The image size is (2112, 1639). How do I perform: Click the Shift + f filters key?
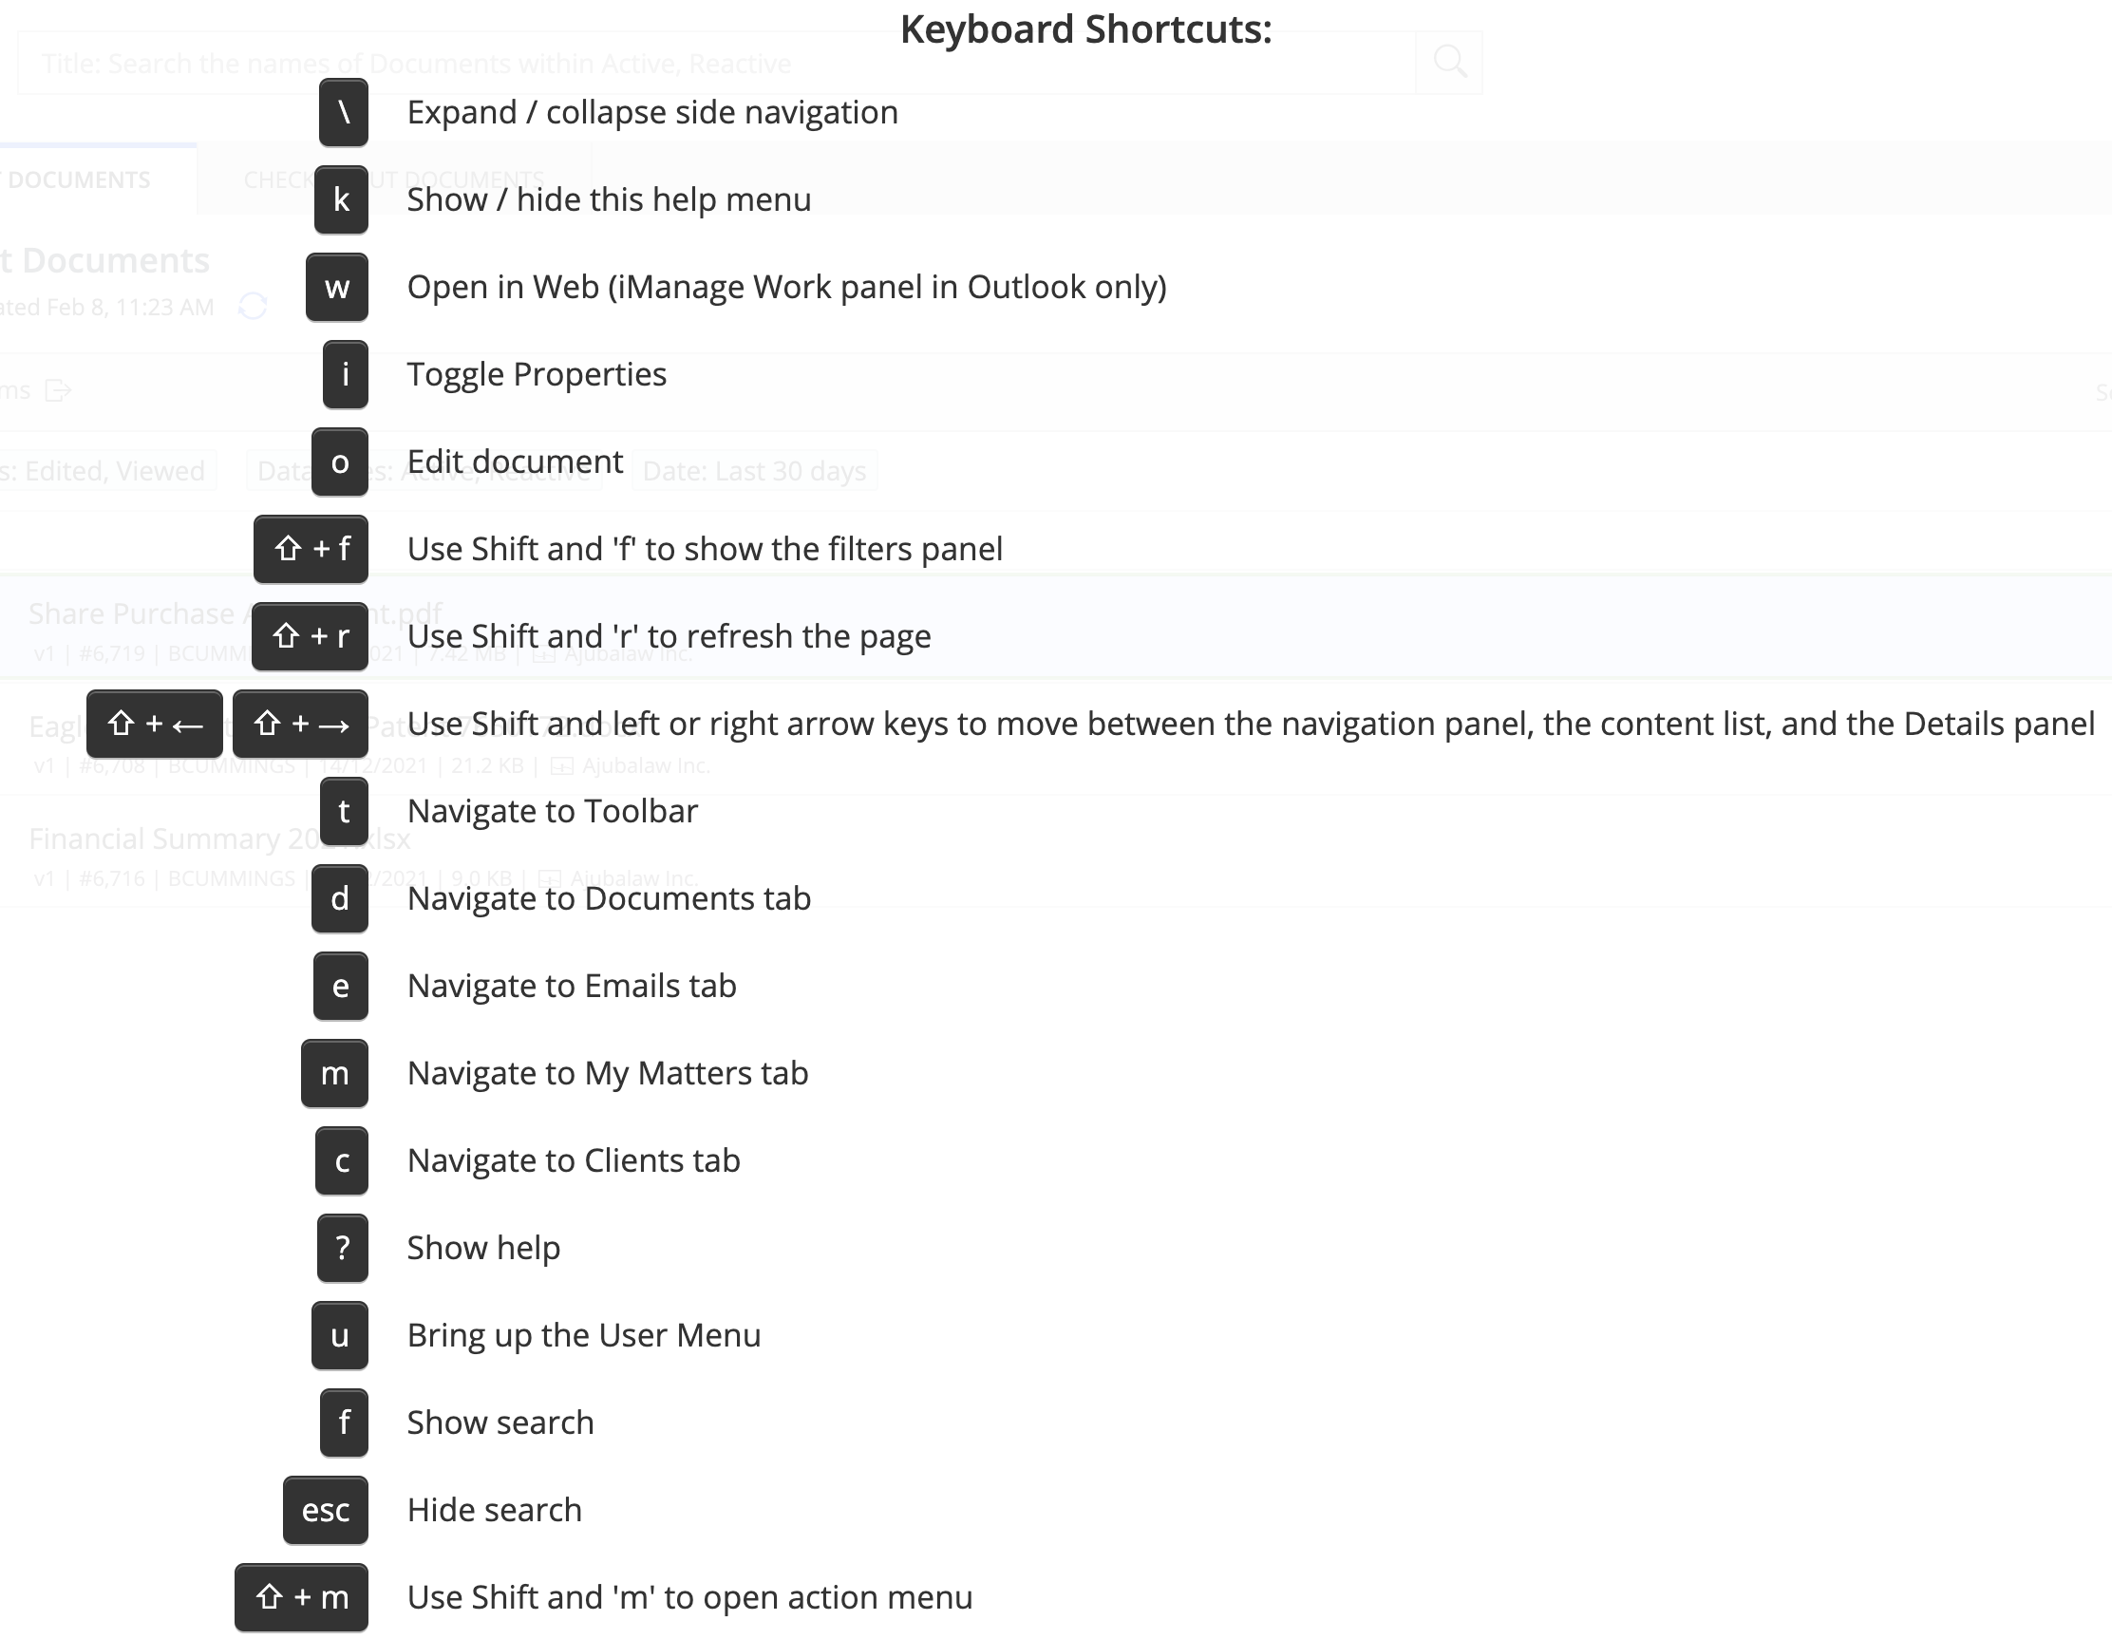[x=311, y=549]
